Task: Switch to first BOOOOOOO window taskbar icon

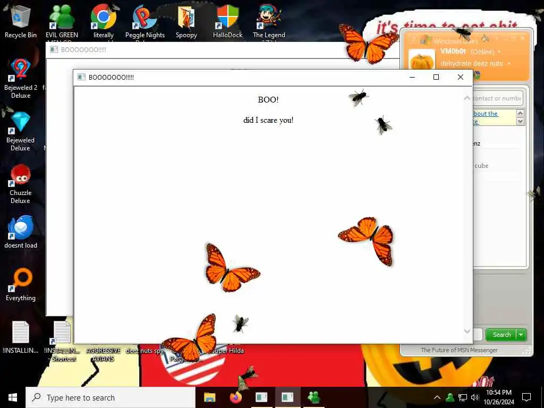Action: 261,397
